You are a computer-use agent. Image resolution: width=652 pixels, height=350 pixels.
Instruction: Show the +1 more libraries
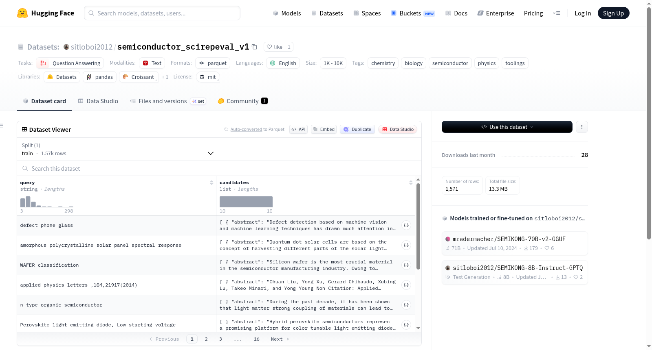pyautogui.click(x=165, y=77)
